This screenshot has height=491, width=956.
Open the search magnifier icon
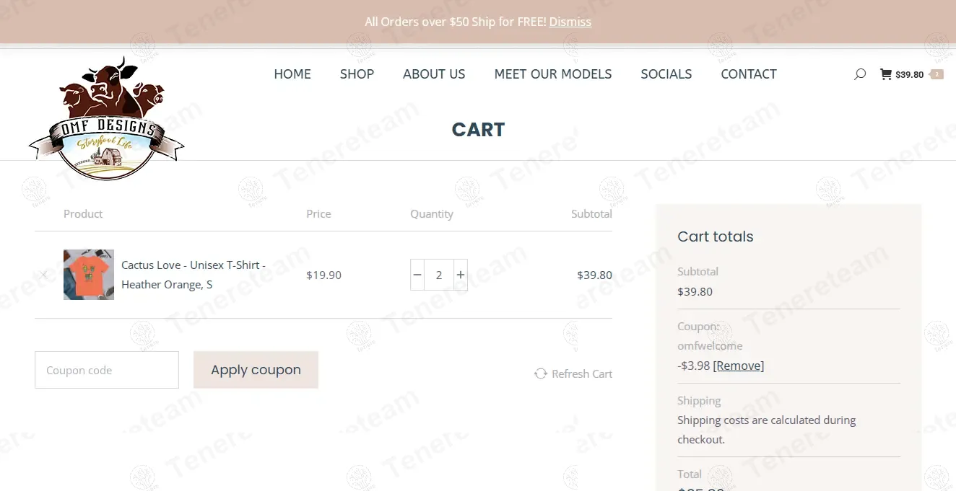(859, 74)
